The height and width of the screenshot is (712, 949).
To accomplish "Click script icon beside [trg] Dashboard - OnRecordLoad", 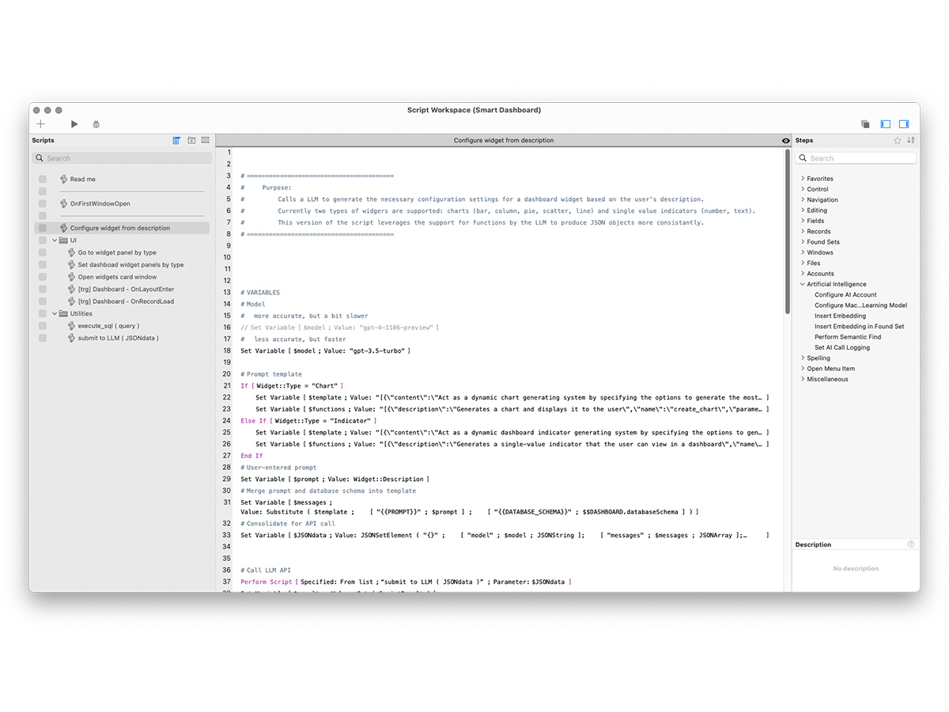I will pos(72,301).
